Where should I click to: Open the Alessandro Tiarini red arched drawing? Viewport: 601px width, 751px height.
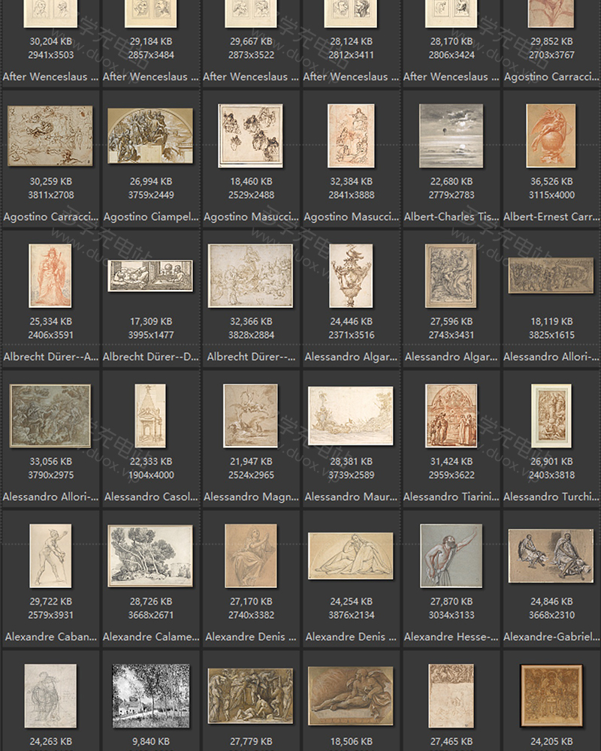point(451,415)
